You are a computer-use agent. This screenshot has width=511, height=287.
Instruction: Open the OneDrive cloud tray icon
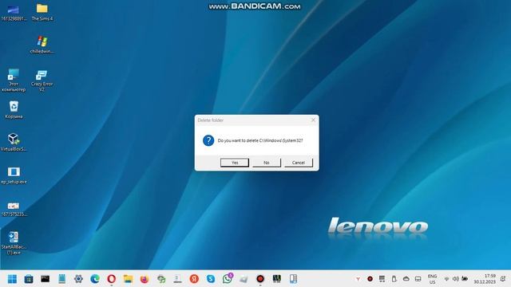coord(406,279)
